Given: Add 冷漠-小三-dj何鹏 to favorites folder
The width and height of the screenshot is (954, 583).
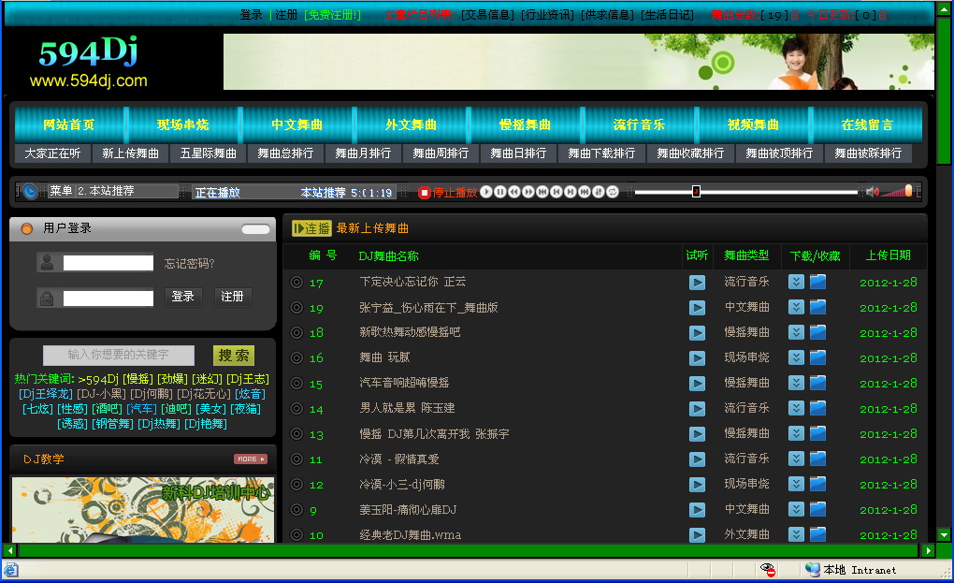Looking at the screenshot, I should click(x=817, y=484).
